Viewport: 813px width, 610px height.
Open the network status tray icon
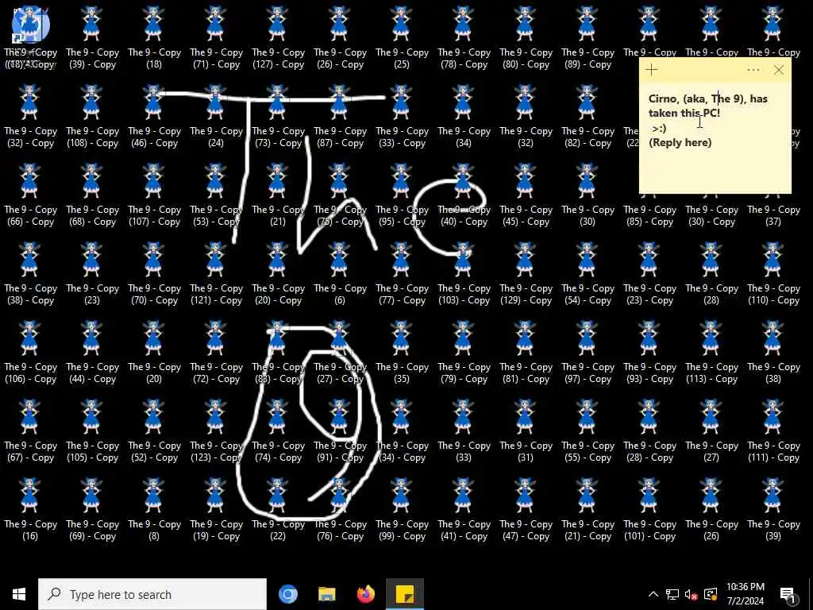coord(672,594)
